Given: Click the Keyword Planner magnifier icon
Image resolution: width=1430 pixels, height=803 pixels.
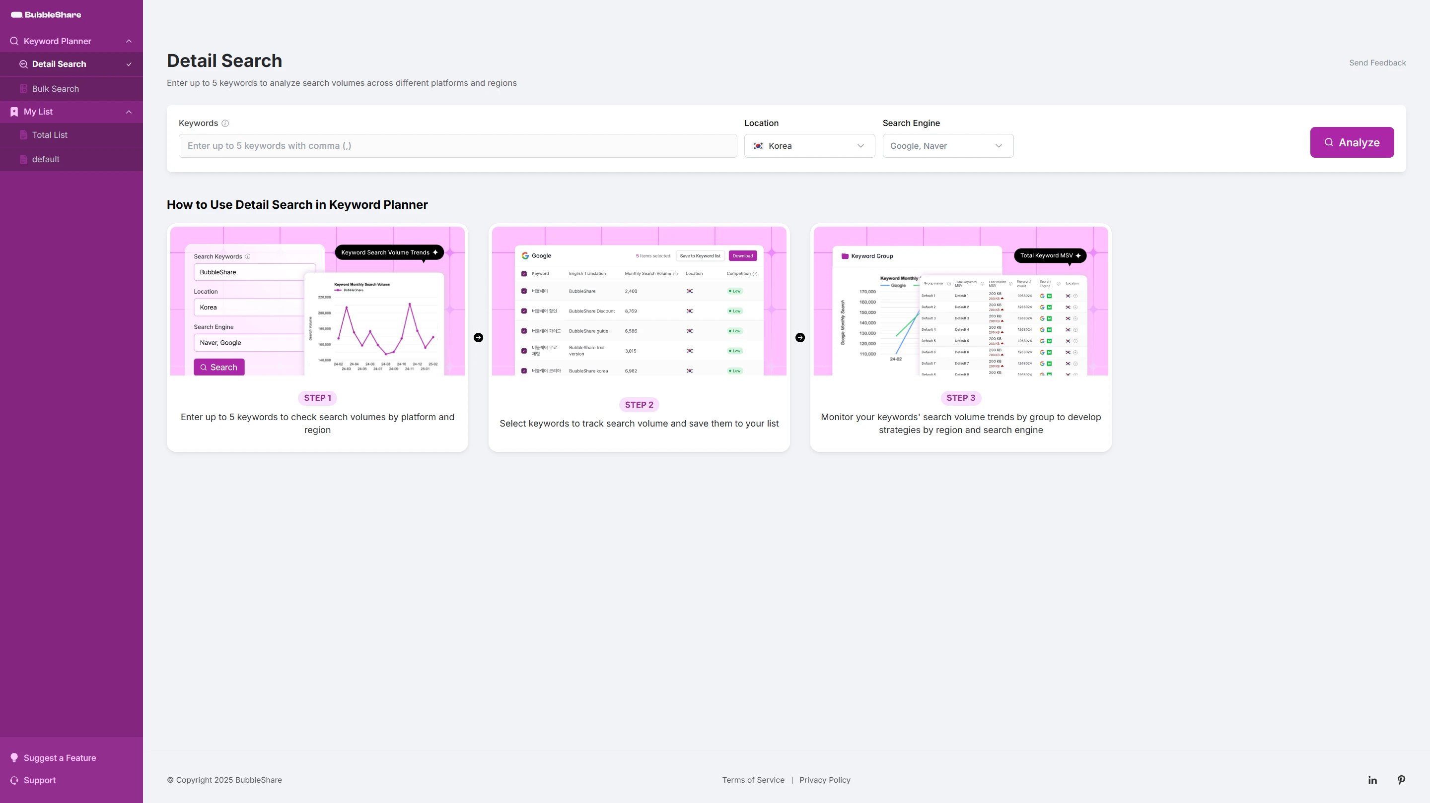Looking at the screenshot, I should 14,41.
